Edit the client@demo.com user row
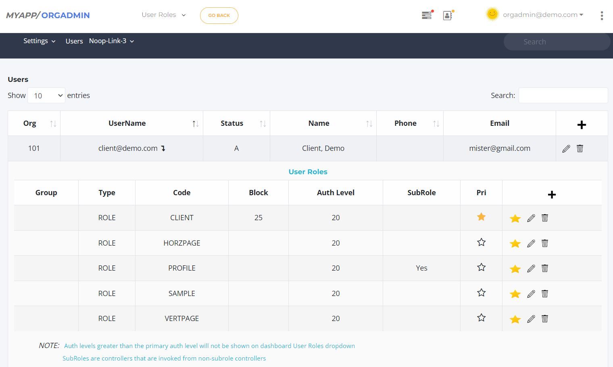The height and width of the screenshot is (367, 613). pyautogui.click(x=566, y=148)
